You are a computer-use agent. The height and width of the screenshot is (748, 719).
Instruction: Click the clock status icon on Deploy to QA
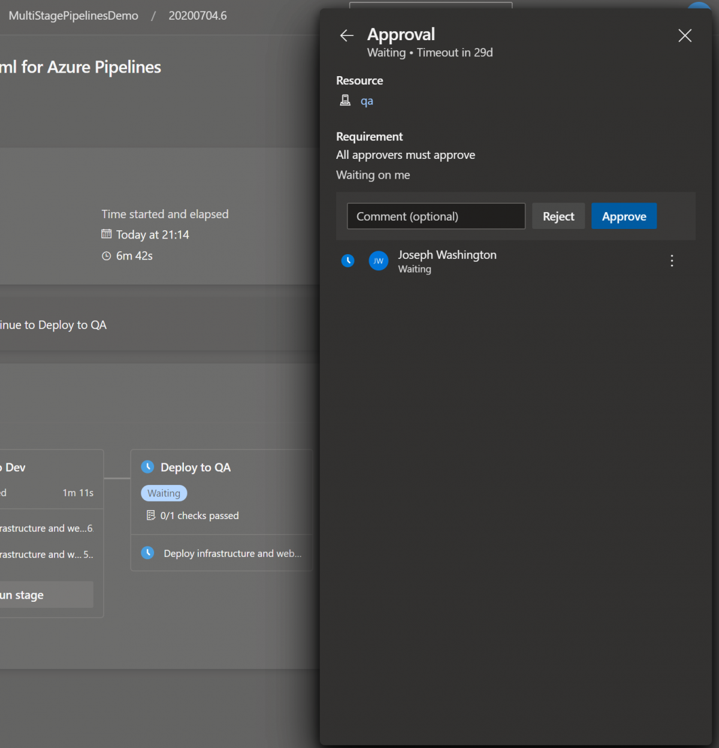[x=147, y=467]
